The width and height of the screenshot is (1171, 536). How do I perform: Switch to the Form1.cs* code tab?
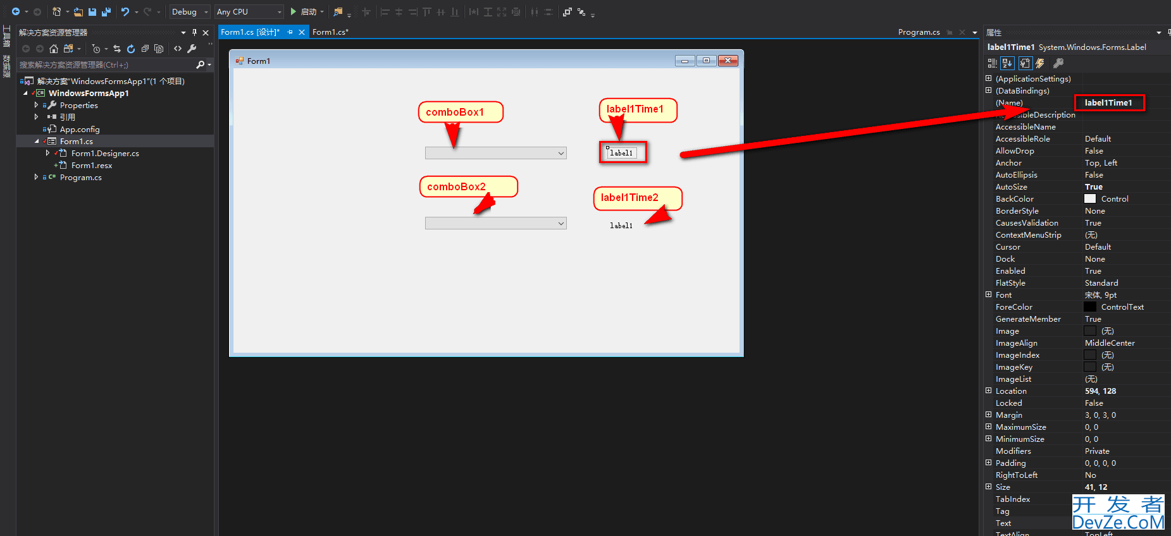point(330,32)
